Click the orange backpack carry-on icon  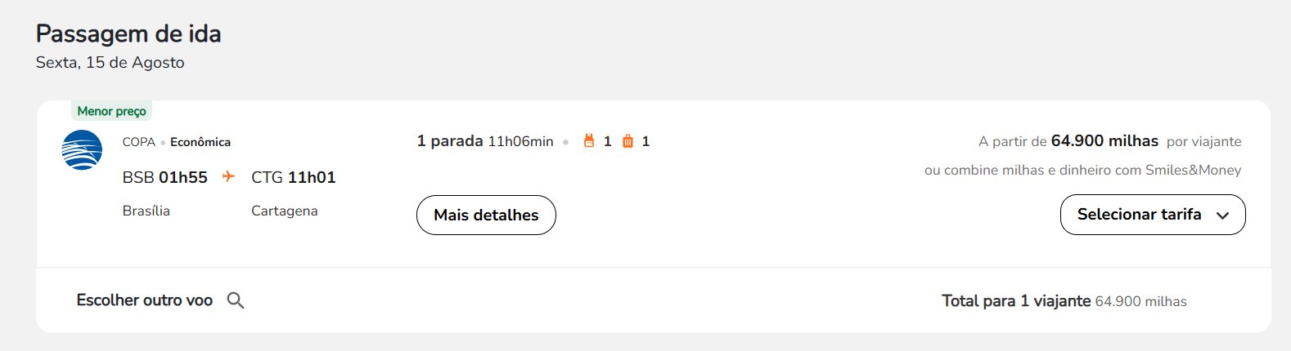588,141
